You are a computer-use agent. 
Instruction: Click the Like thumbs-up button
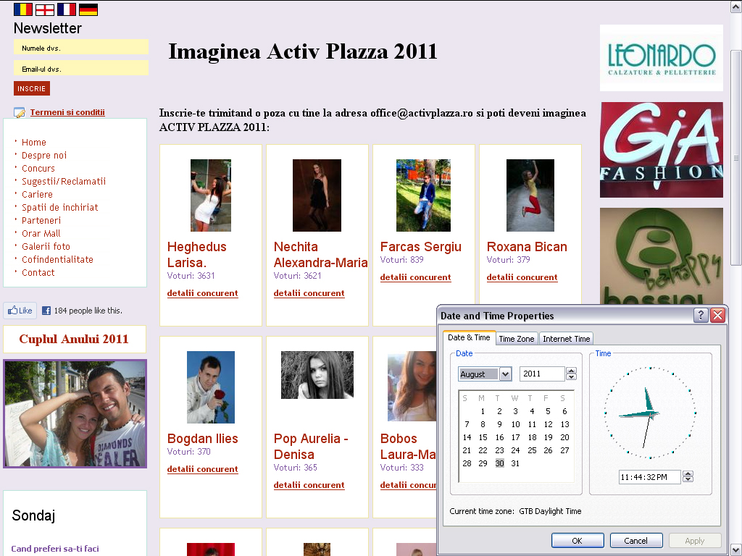coord(20,310)
